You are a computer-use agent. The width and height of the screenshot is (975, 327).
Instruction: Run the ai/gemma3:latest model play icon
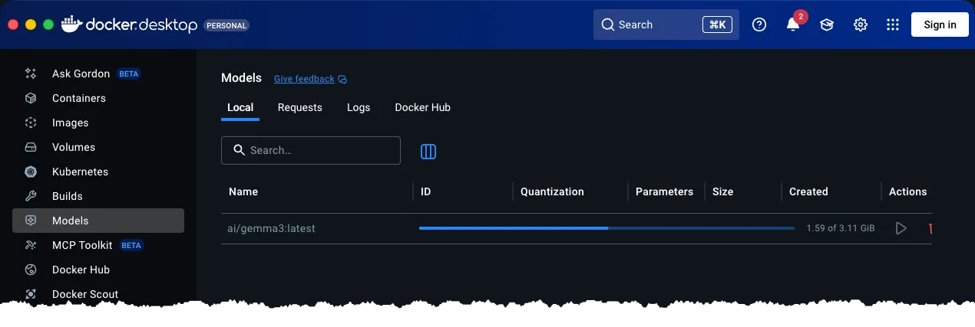coord(901,228)
